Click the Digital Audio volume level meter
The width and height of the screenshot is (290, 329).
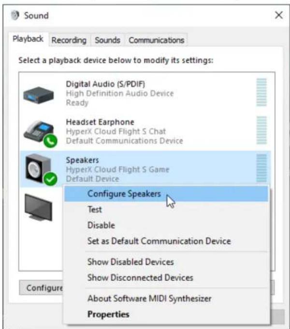tap(261, 92)
